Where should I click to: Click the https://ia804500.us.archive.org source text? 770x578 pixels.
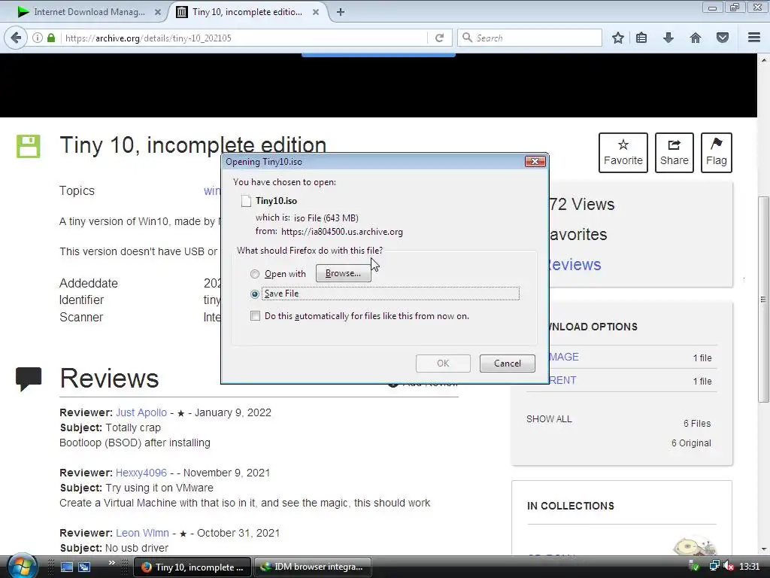pyautogui.click(x=342, y=232)
